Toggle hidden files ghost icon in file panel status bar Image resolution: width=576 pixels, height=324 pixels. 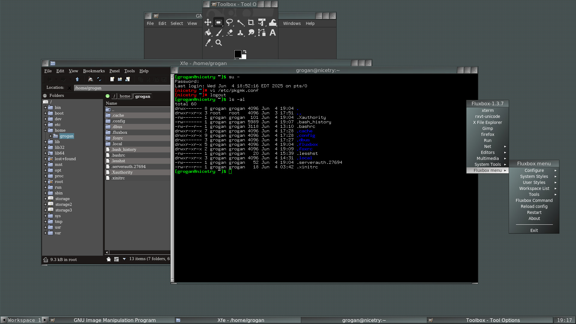coord(109,259)
